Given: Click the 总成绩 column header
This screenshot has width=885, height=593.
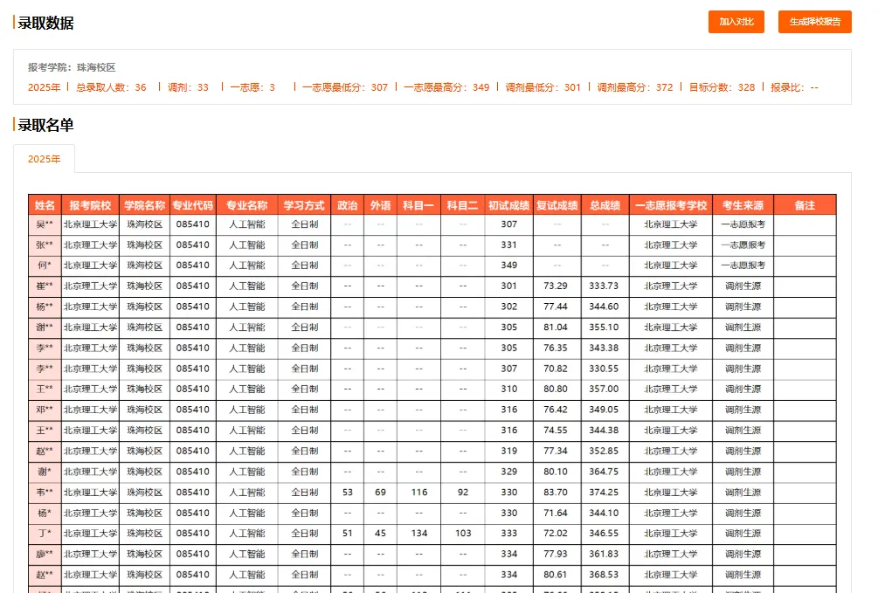Looking at the screenshot, I should (605, 205).
